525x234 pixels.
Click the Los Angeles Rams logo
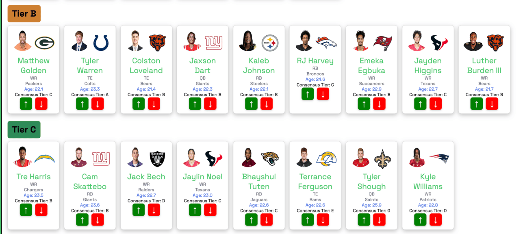[326, 159]
